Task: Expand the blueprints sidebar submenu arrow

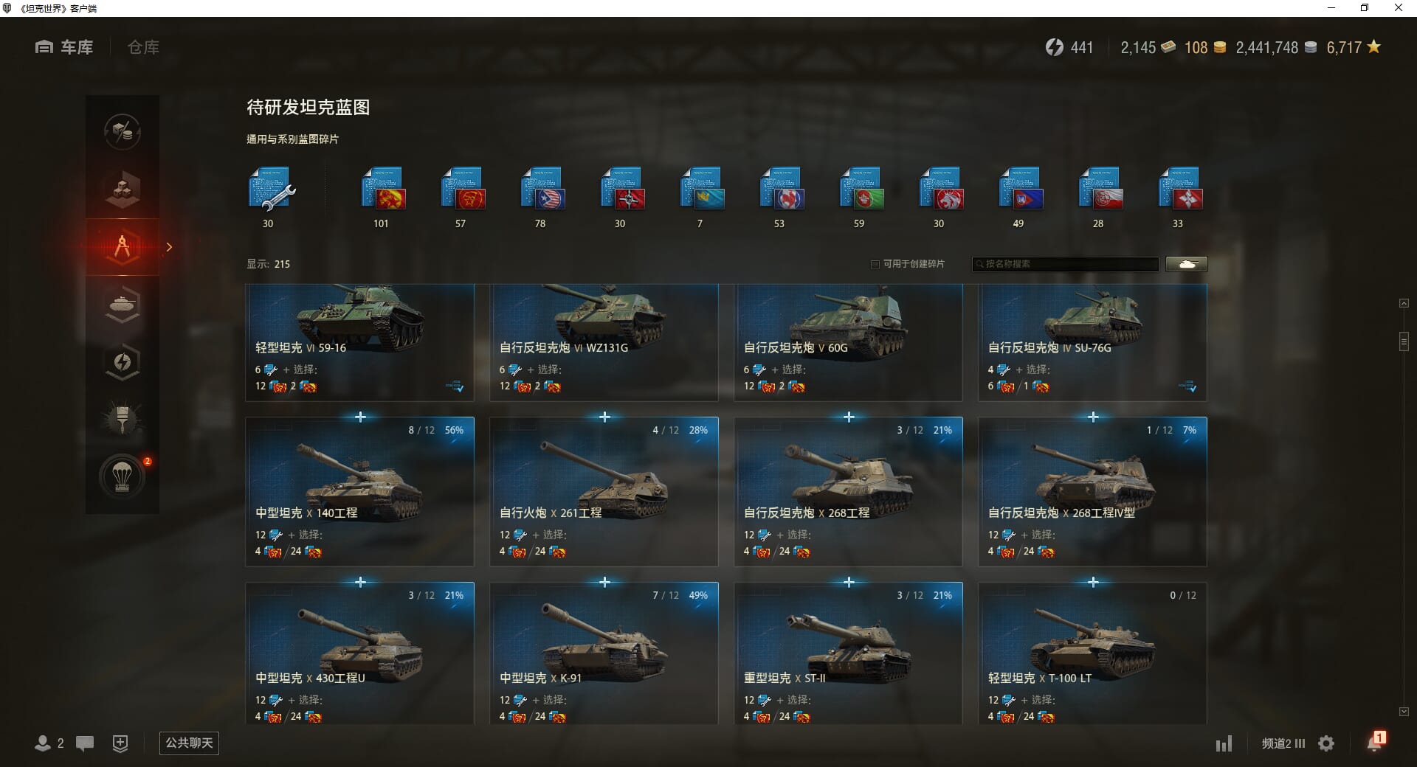Action: click(x=169, y=247)
